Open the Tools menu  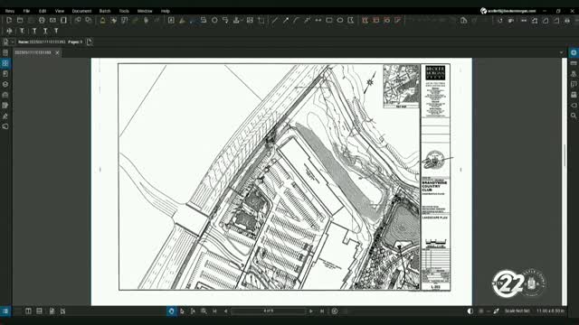pos(124,11)
